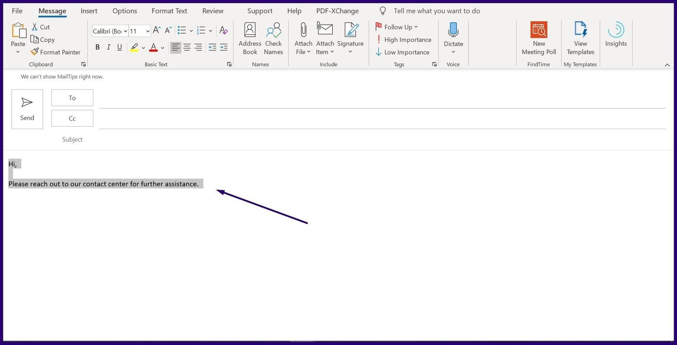Viewport: 677px width, 345px height.
Task: Click Tell me what you want search
Action: [437, 11]
